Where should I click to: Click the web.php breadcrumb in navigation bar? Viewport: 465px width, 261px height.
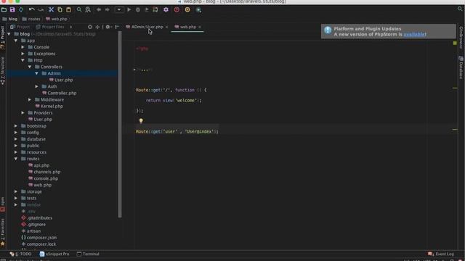(x=57, y=19)
